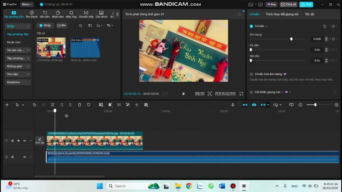Click the undo arrow in timeline toolbar
Image resolution: width=342 pixels, height=192 pixels.
(x=34, y=105)
